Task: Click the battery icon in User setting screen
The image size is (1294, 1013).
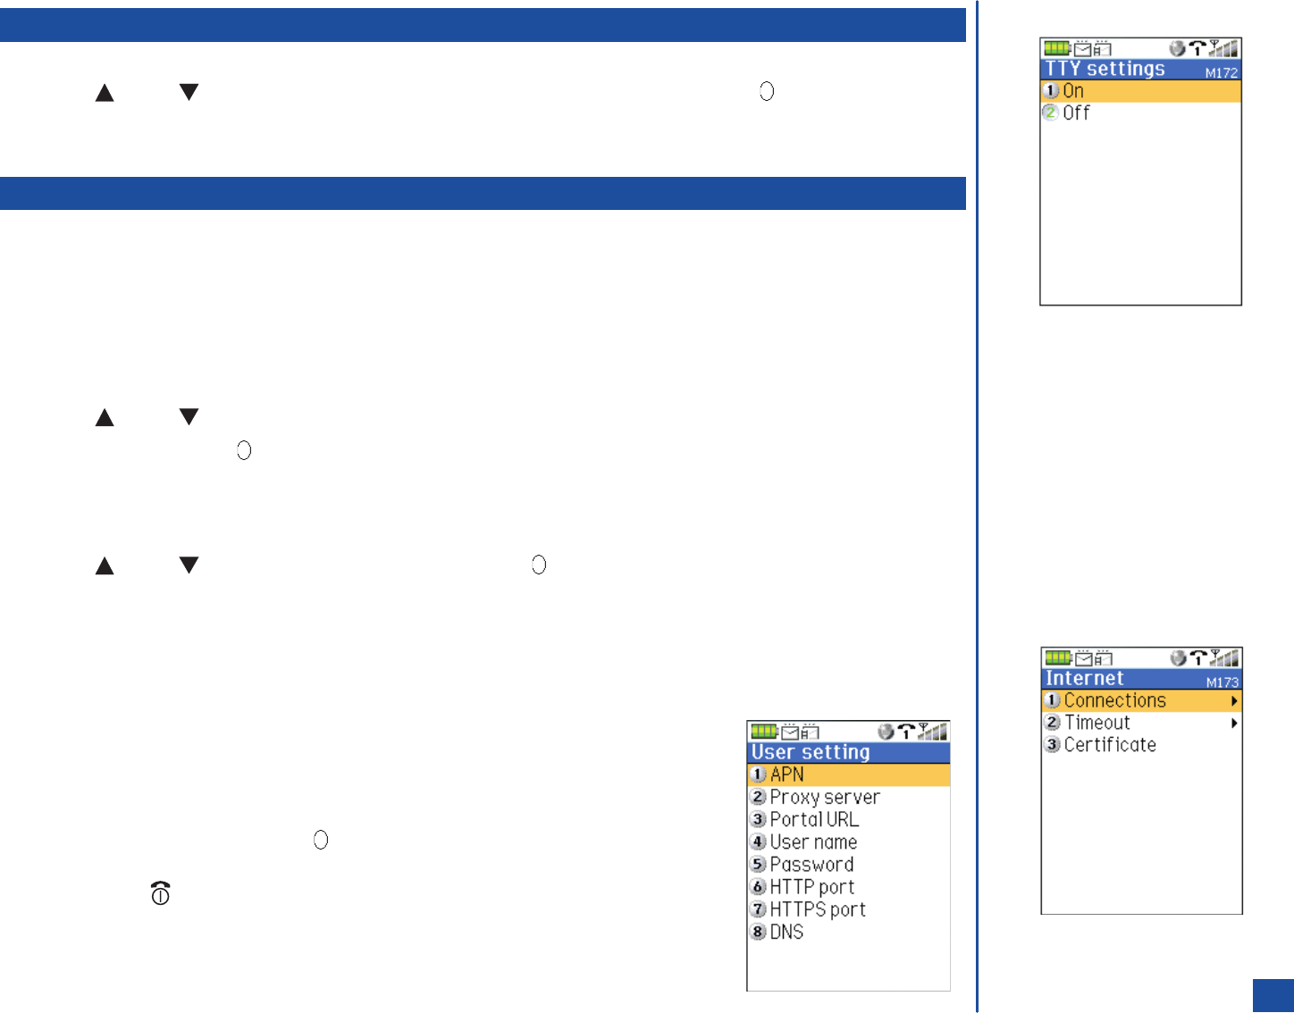Action: tap(765, 732)
